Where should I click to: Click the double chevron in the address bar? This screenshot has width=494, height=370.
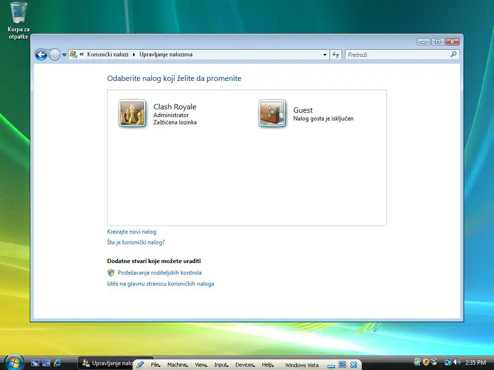click(82, 54)
